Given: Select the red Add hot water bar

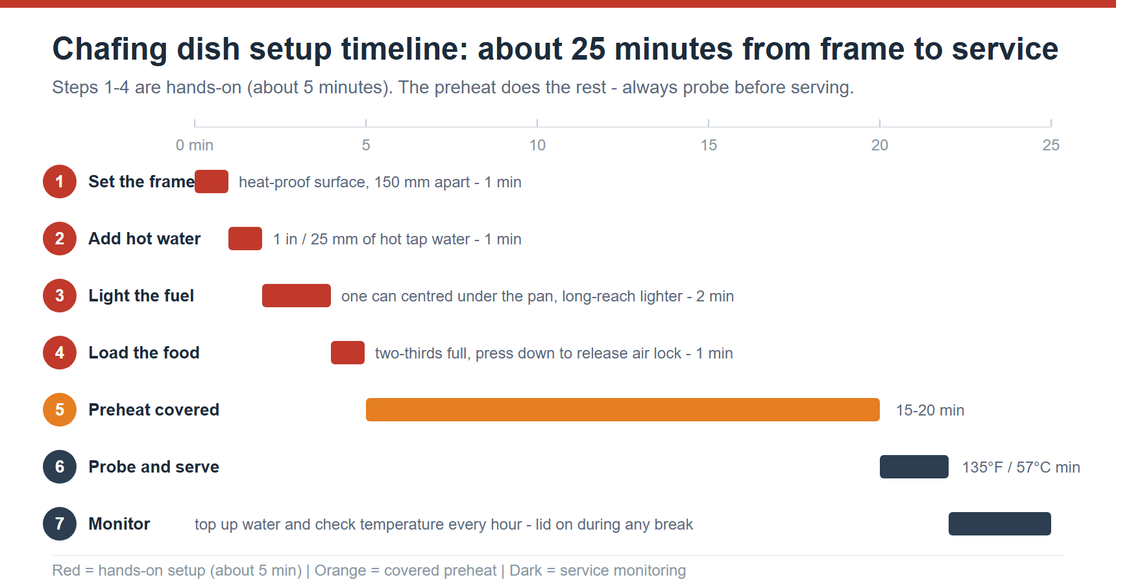Looking at the screenshot, I should click(x=245, y=239).
